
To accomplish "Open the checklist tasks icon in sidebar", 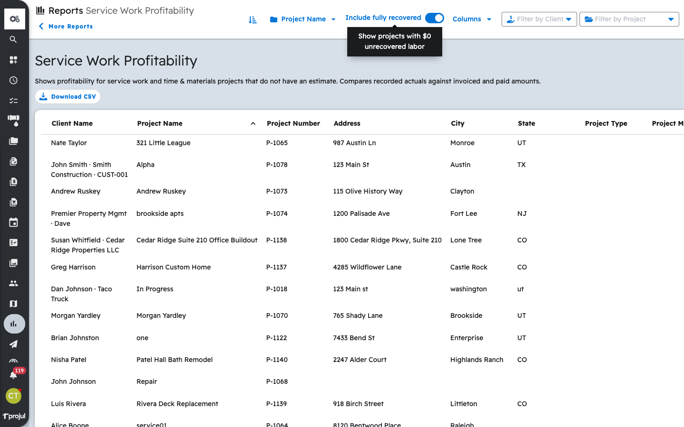I will tap(13, 101).
